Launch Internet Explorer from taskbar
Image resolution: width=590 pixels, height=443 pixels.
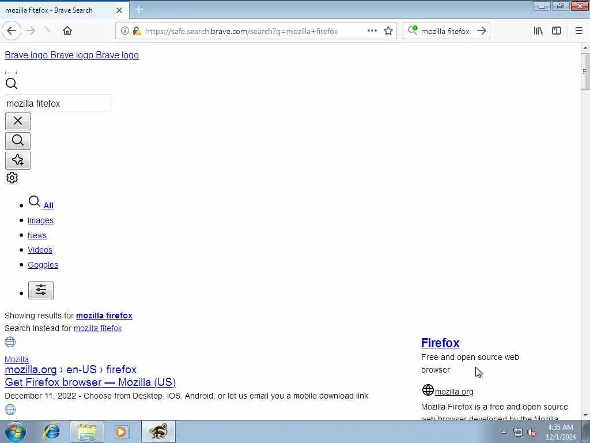pos(51,431)
